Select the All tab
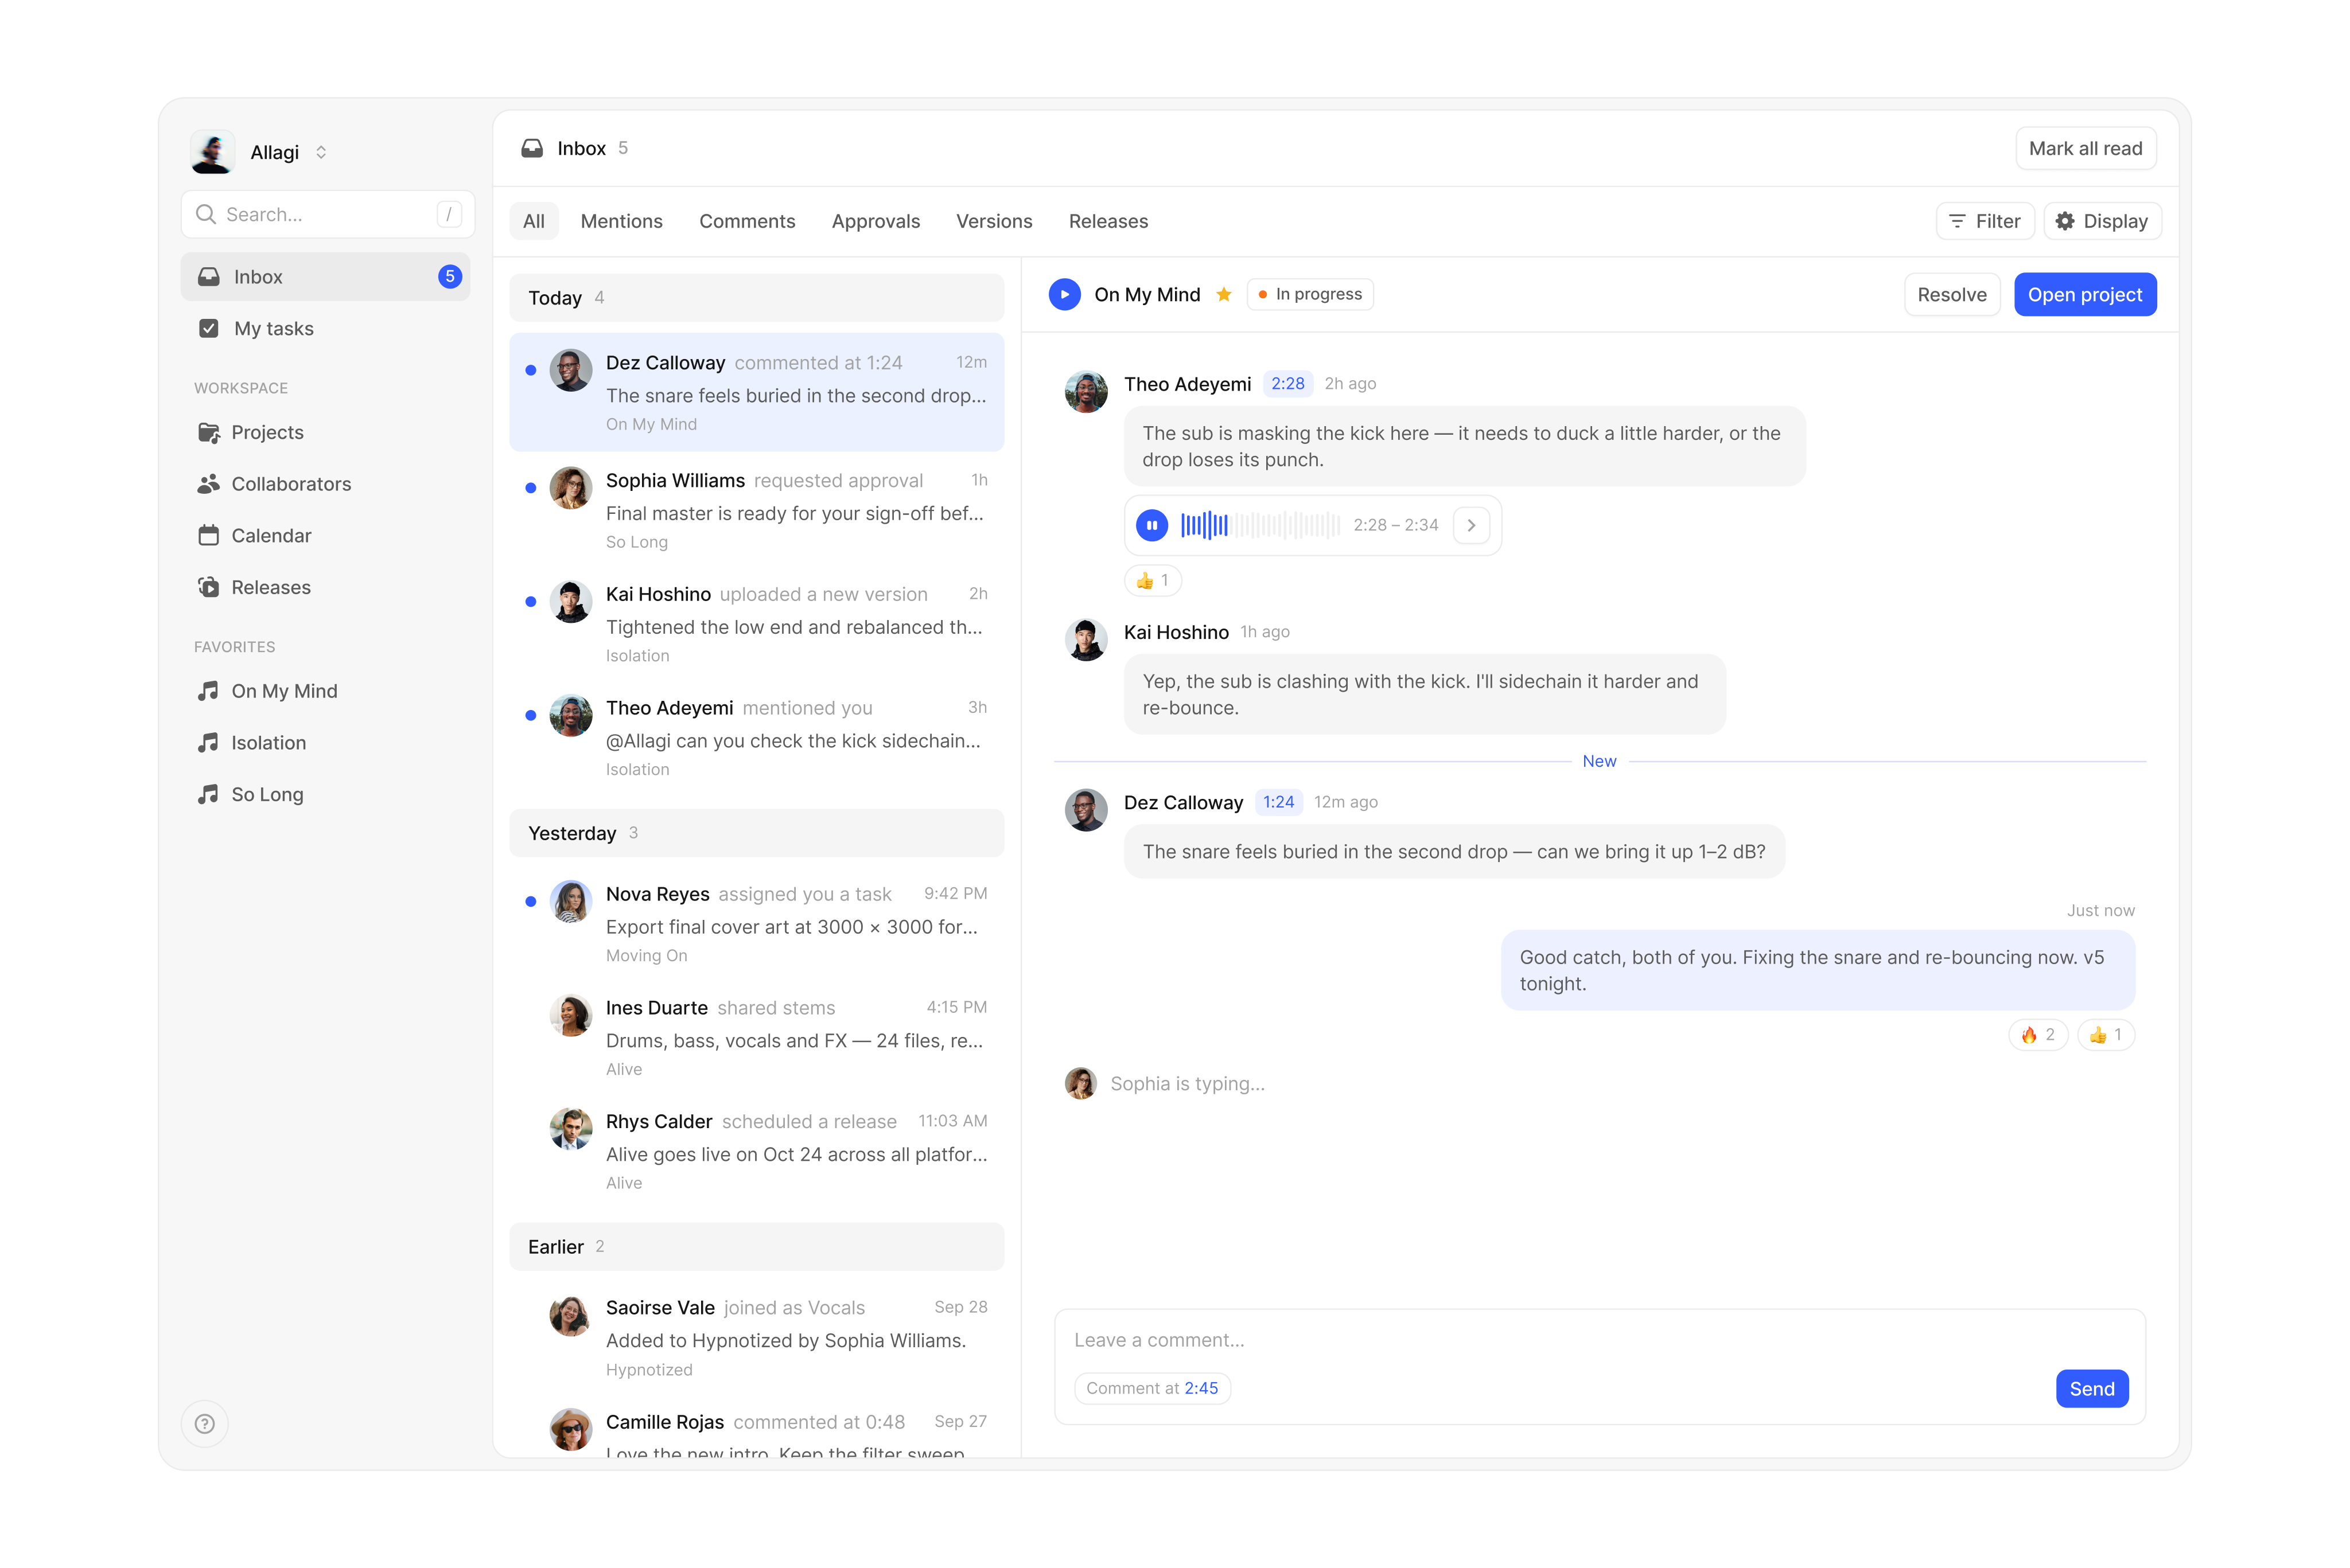Viewport: 2350px width, 1568px height. [x=534, y=221]
